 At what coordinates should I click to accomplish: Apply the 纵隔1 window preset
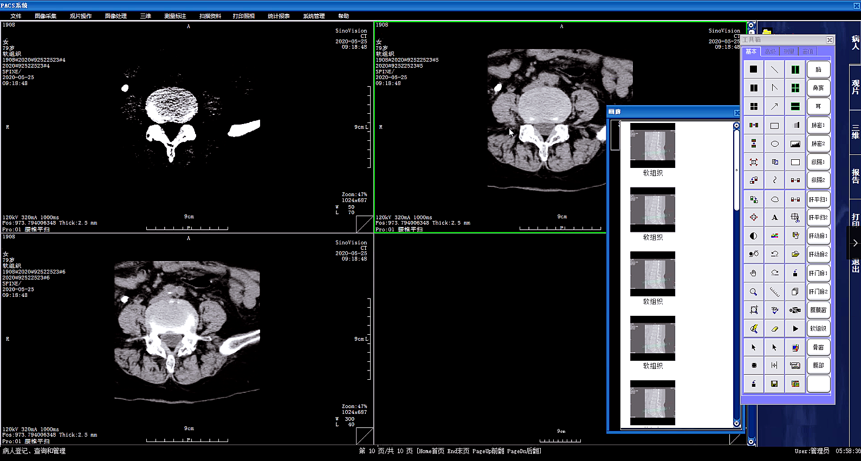(x=818, y=162)
